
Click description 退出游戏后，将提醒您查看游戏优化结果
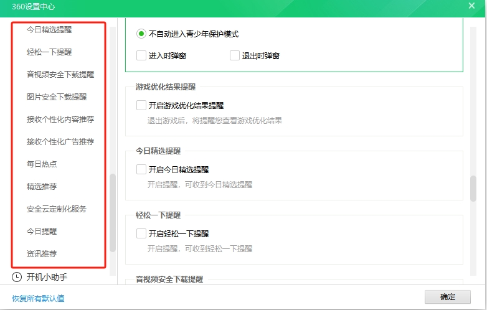(215, 120)
